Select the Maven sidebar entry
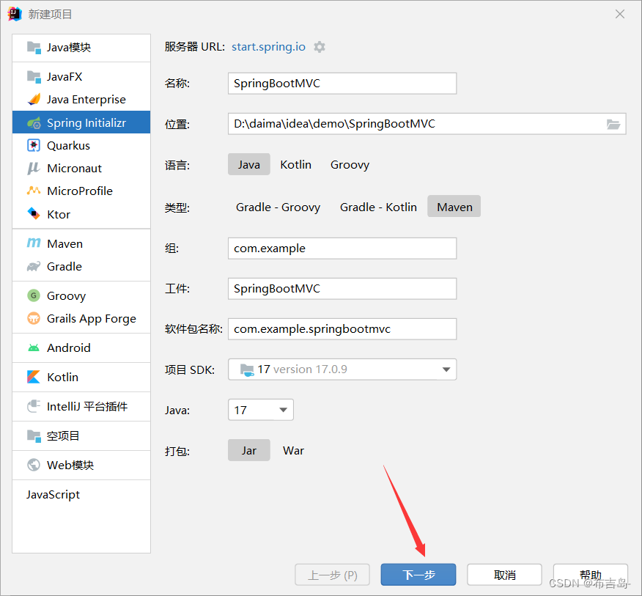 64,243
